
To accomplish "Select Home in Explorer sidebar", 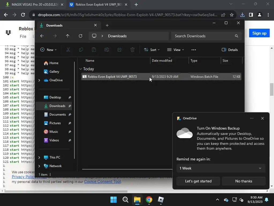I will pyautogui.click(x=54, y=63).
